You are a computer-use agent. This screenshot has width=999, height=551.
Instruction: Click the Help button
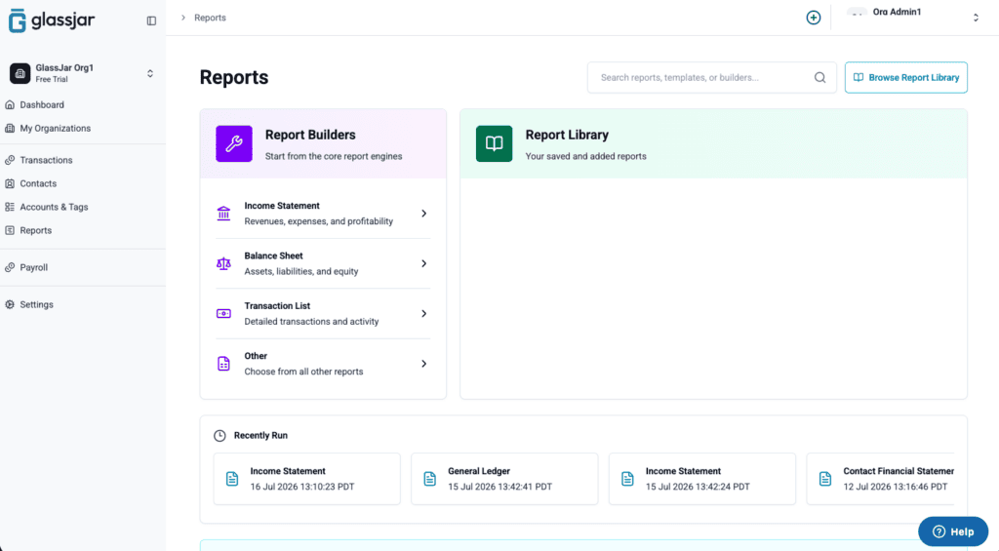click(x=953, y=531)
